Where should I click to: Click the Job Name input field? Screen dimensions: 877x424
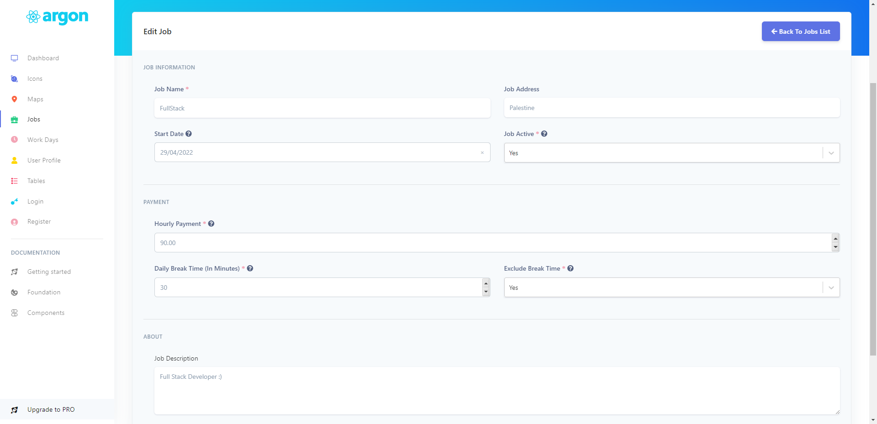322,108
